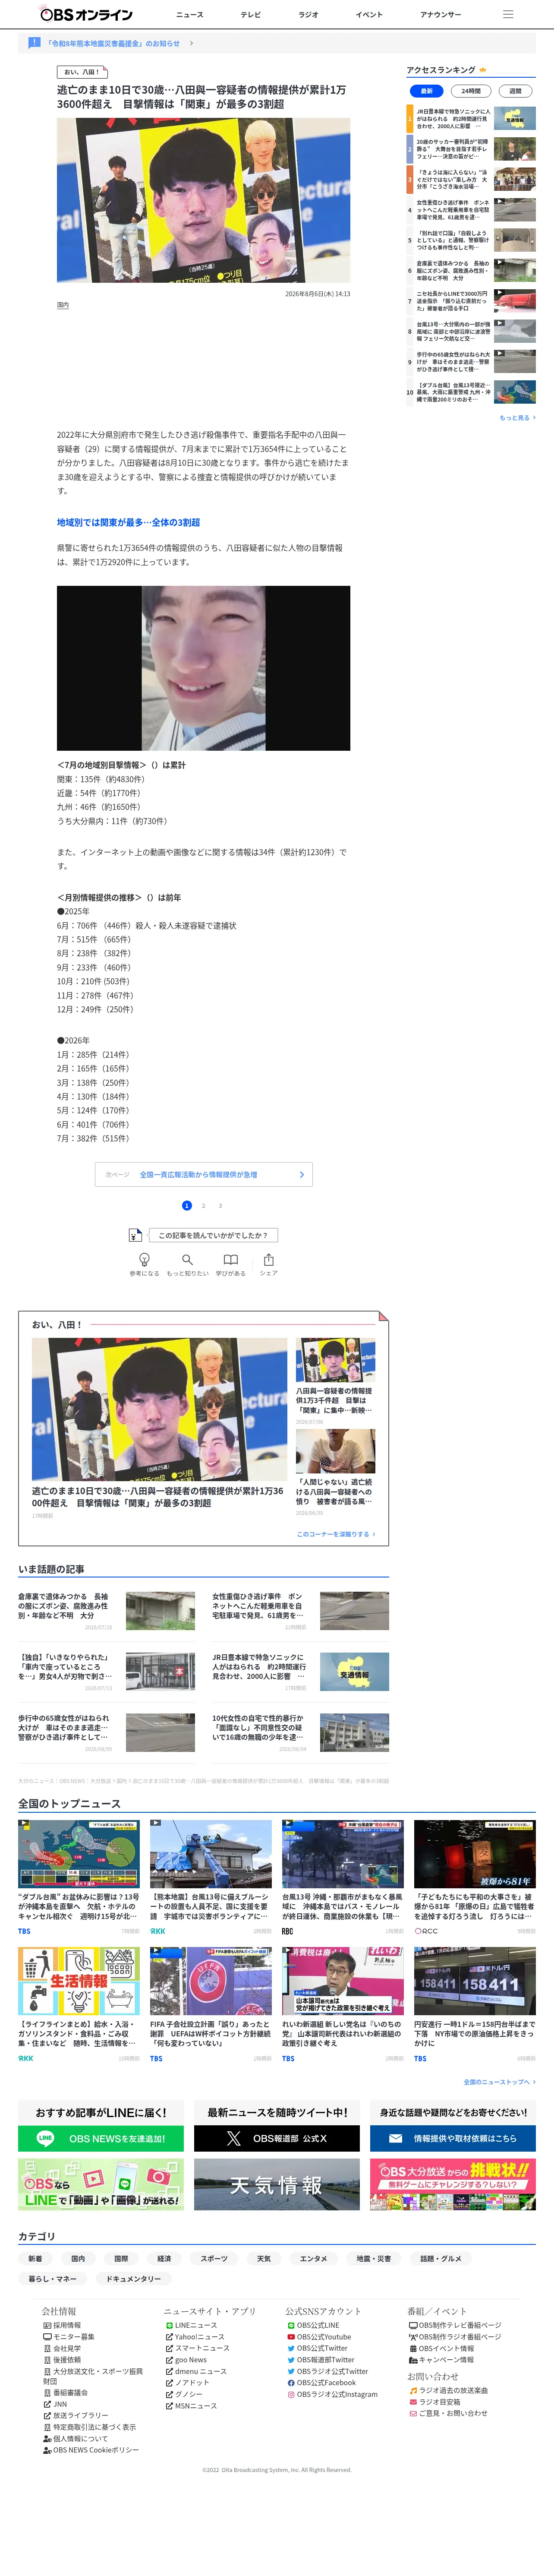This screenshot has width=554, height=2576.
Task: Click the music note icon by ラジオ過去の放送楽曲
Action: (x=413, y=2390)
